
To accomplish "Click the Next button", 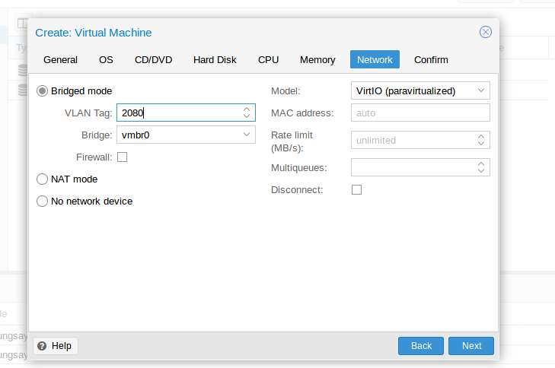I will [x=471, y=346].
